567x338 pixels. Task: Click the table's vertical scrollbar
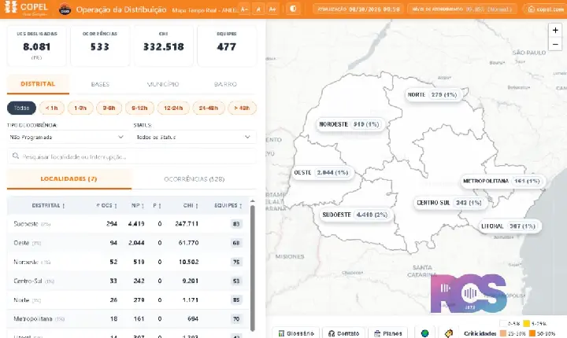coord(253,267)
